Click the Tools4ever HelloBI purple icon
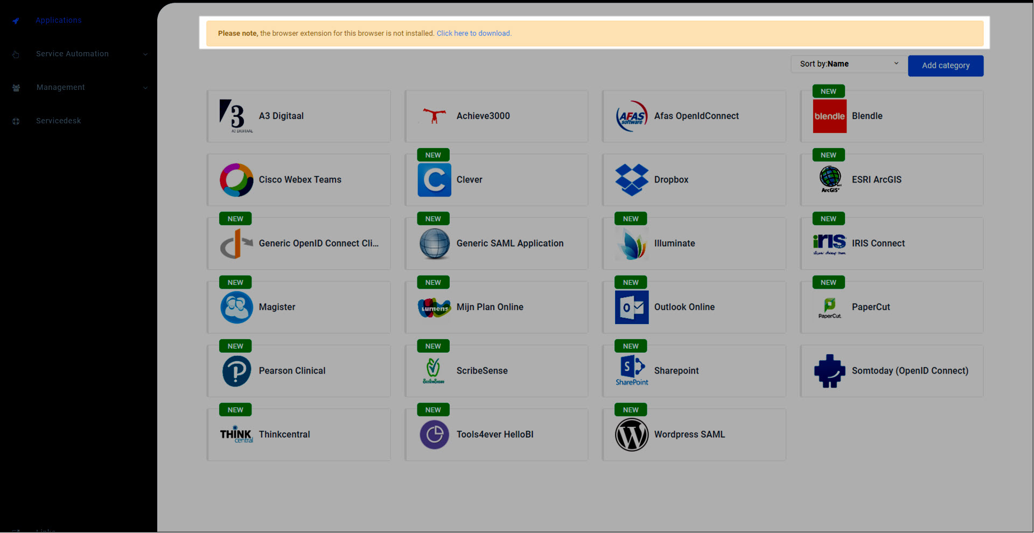Screen dimensions: 1034x533 click(434, 435)
